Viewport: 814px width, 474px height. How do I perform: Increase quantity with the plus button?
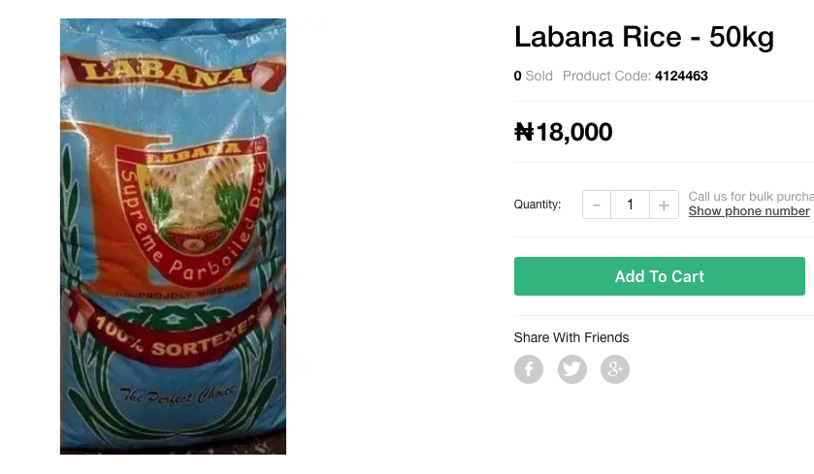coord(664,205)
